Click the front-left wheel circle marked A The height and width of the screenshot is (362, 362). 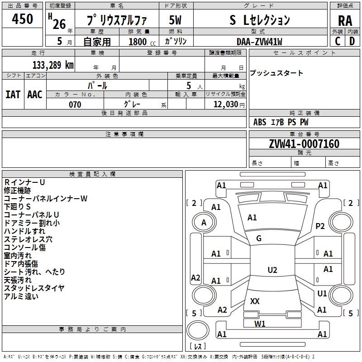pos(204,222)
